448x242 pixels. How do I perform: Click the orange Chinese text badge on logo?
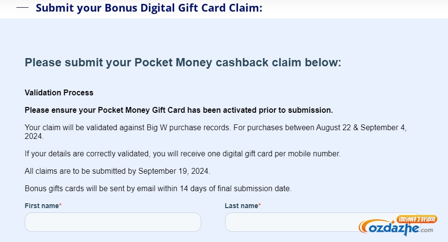[x=417, y=219]
